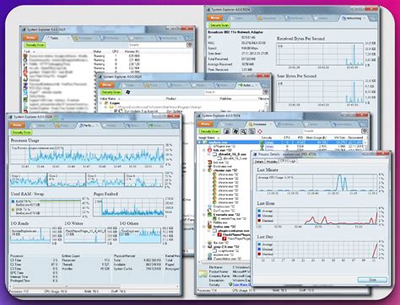Close the Tasks tab via its x icon
This screenshot has width=400, height=305.
click(68, 38)
